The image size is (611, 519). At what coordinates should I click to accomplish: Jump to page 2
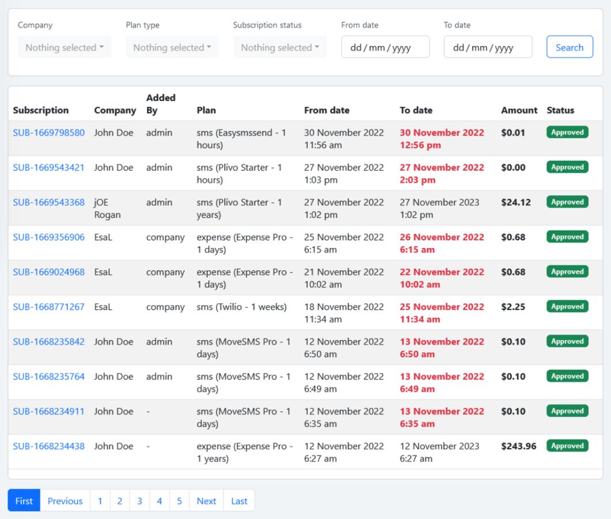click(119, 501)
